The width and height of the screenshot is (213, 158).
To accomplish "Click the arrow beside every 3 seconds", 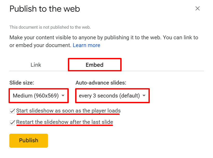I will coord(144,96).
